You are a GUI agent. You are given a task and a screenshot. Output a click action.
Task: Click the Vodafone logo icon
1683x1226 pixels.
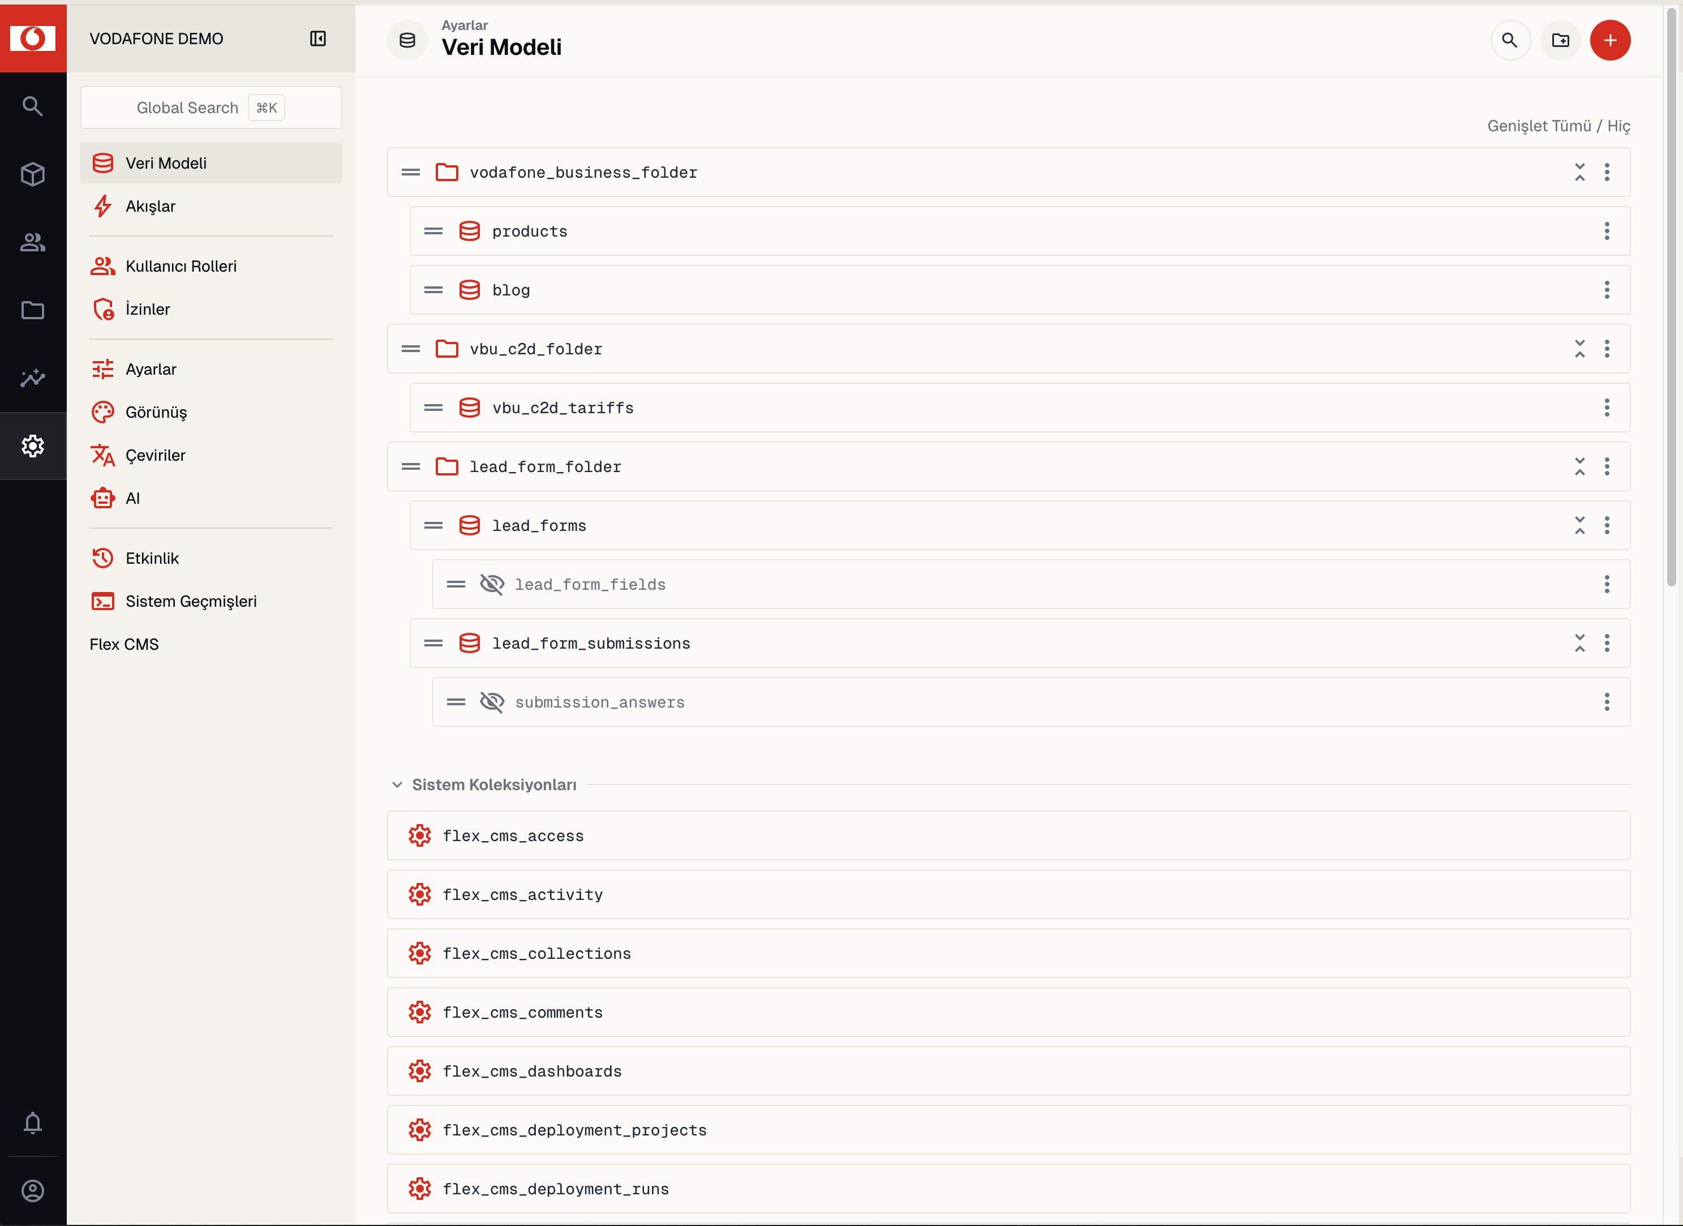(33, 38)
